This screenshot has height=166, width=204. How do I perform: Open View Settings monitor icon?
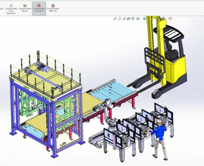[x=170, y=18]
